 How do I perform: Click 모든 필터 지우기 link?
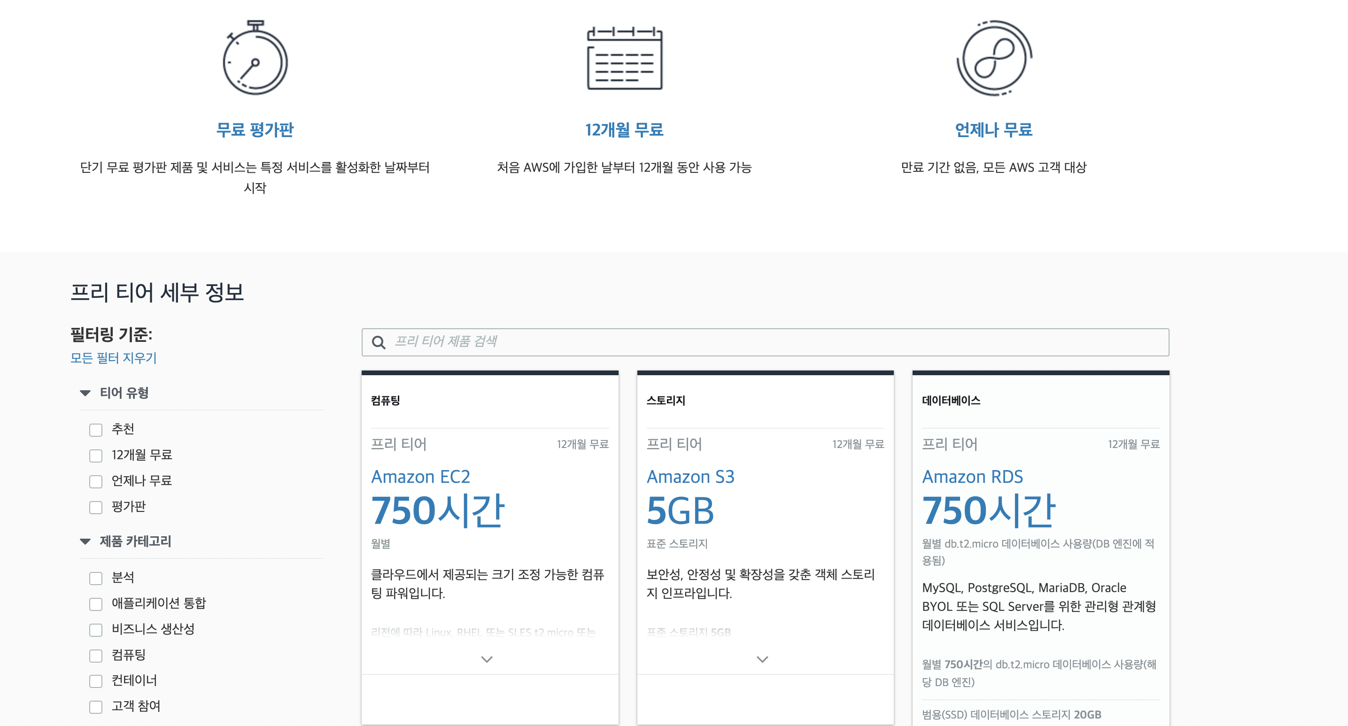point(114,358)
